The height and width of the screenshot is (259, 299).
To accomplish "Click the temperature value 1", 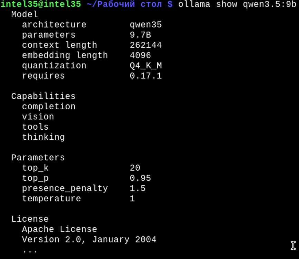I will [132, 199].
